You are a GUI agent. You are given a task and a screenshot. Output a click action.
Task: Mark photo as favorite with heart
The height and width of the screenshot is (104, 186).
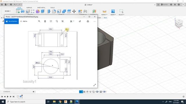(x=51, y=21)
